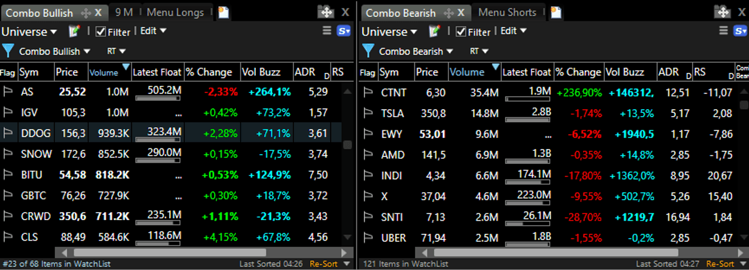Click the blue filter funnel beside Combo Bearish
The height and width of the screenshot is (270, 749).
click(368, 51)
